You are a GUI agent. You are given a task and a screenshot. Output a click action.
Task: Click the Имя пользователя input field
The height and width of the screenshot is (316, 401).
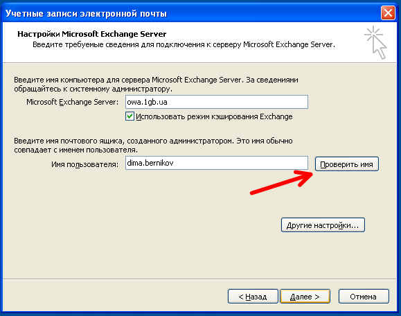click(x=217, y=163)
